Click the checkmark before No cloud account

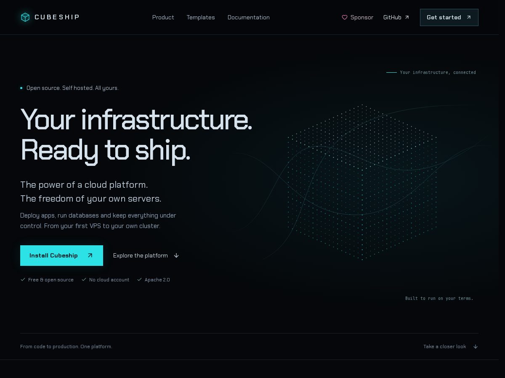tap(84, 279)
